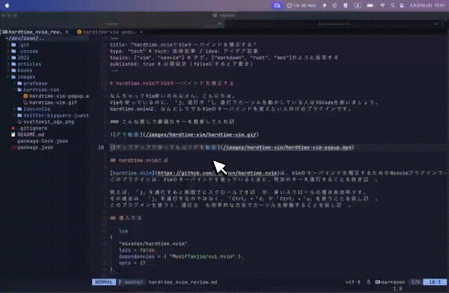The width and height of the screenshot is (449, 293).
Task: Click the markdown filetype indicator
Action: [x=390, y=282]
